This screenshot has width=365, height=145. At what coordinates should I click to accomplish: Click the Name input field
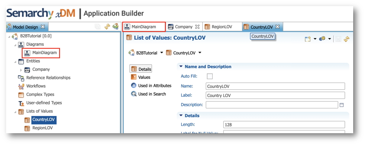(275, 86)
